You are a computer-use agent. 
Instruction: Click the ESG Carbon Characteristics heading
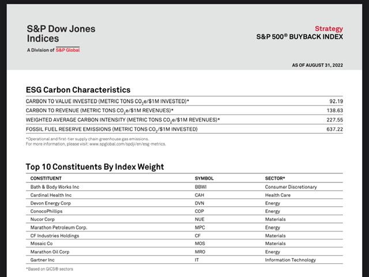click(x=78, y=90)
